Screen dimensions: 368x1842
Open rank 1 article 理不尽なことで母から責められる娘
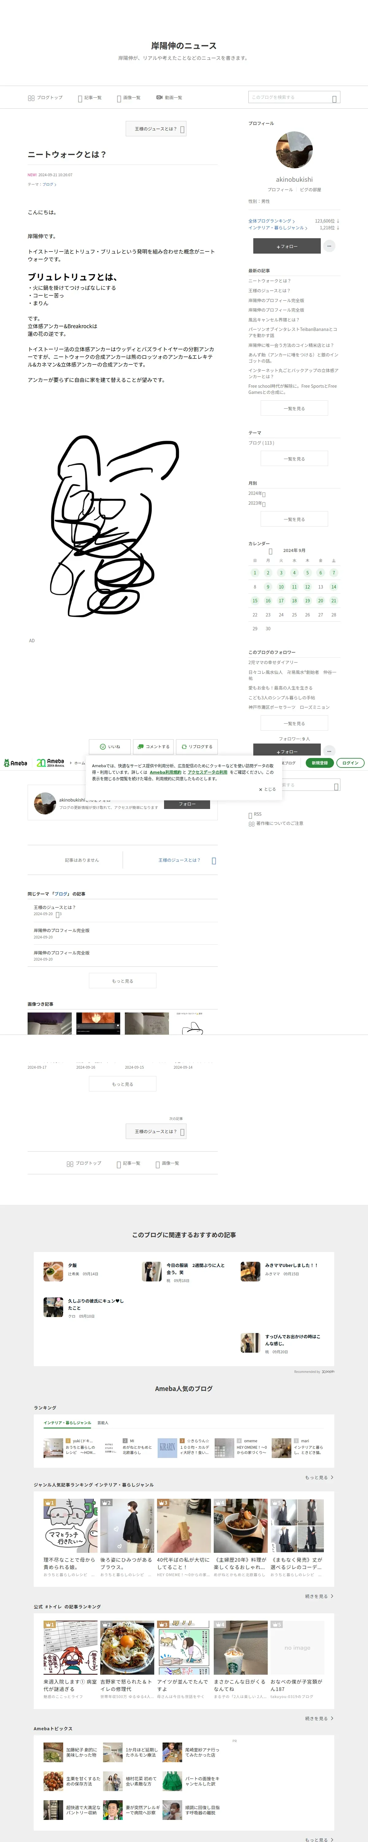tap(70, 1539)
